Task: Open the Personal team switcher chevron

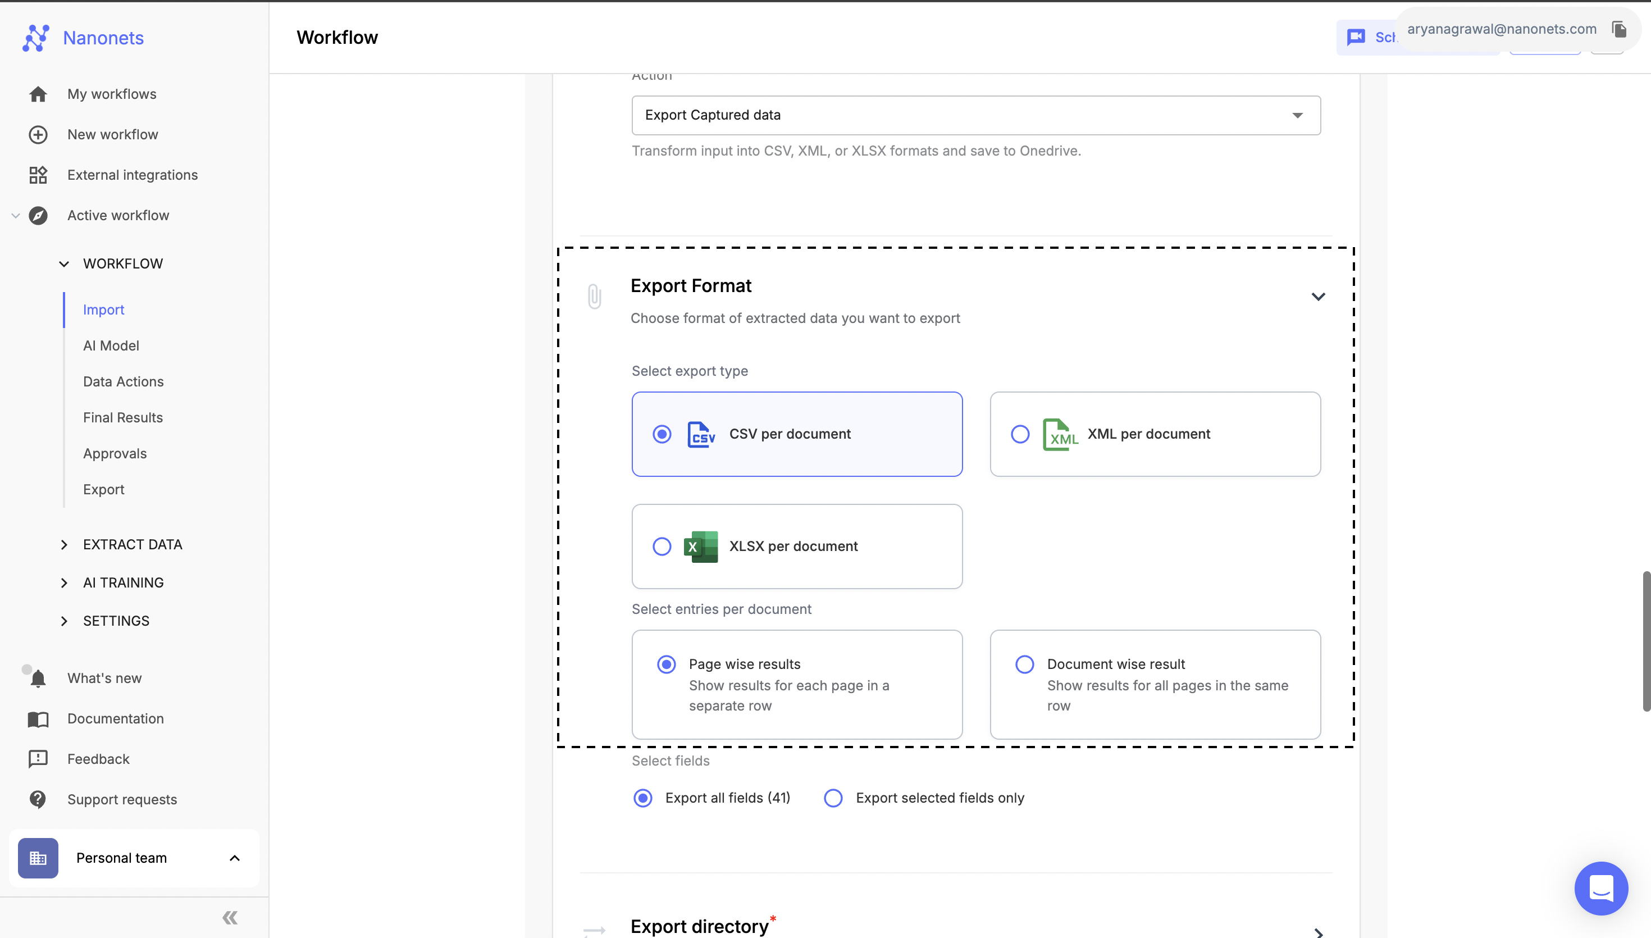Action: tap(234, 858)
